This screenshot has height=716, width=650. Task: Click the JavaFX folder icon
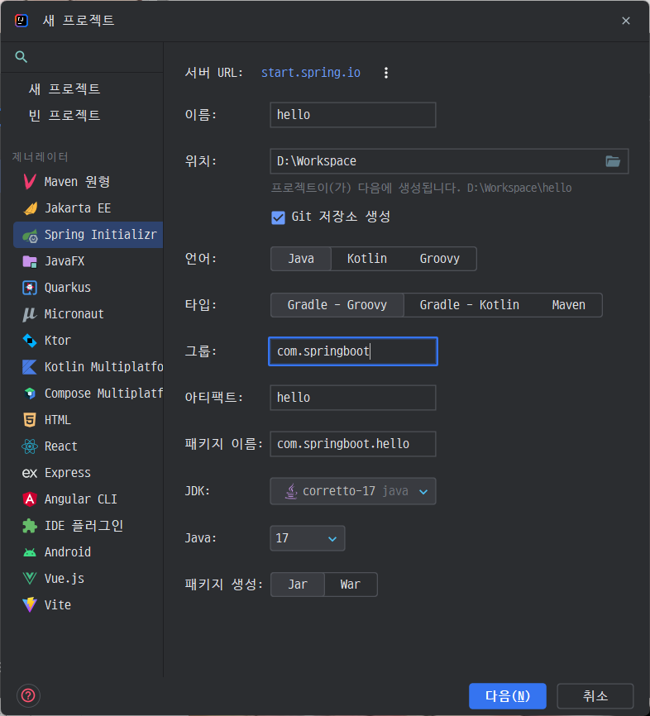[30, 261]
